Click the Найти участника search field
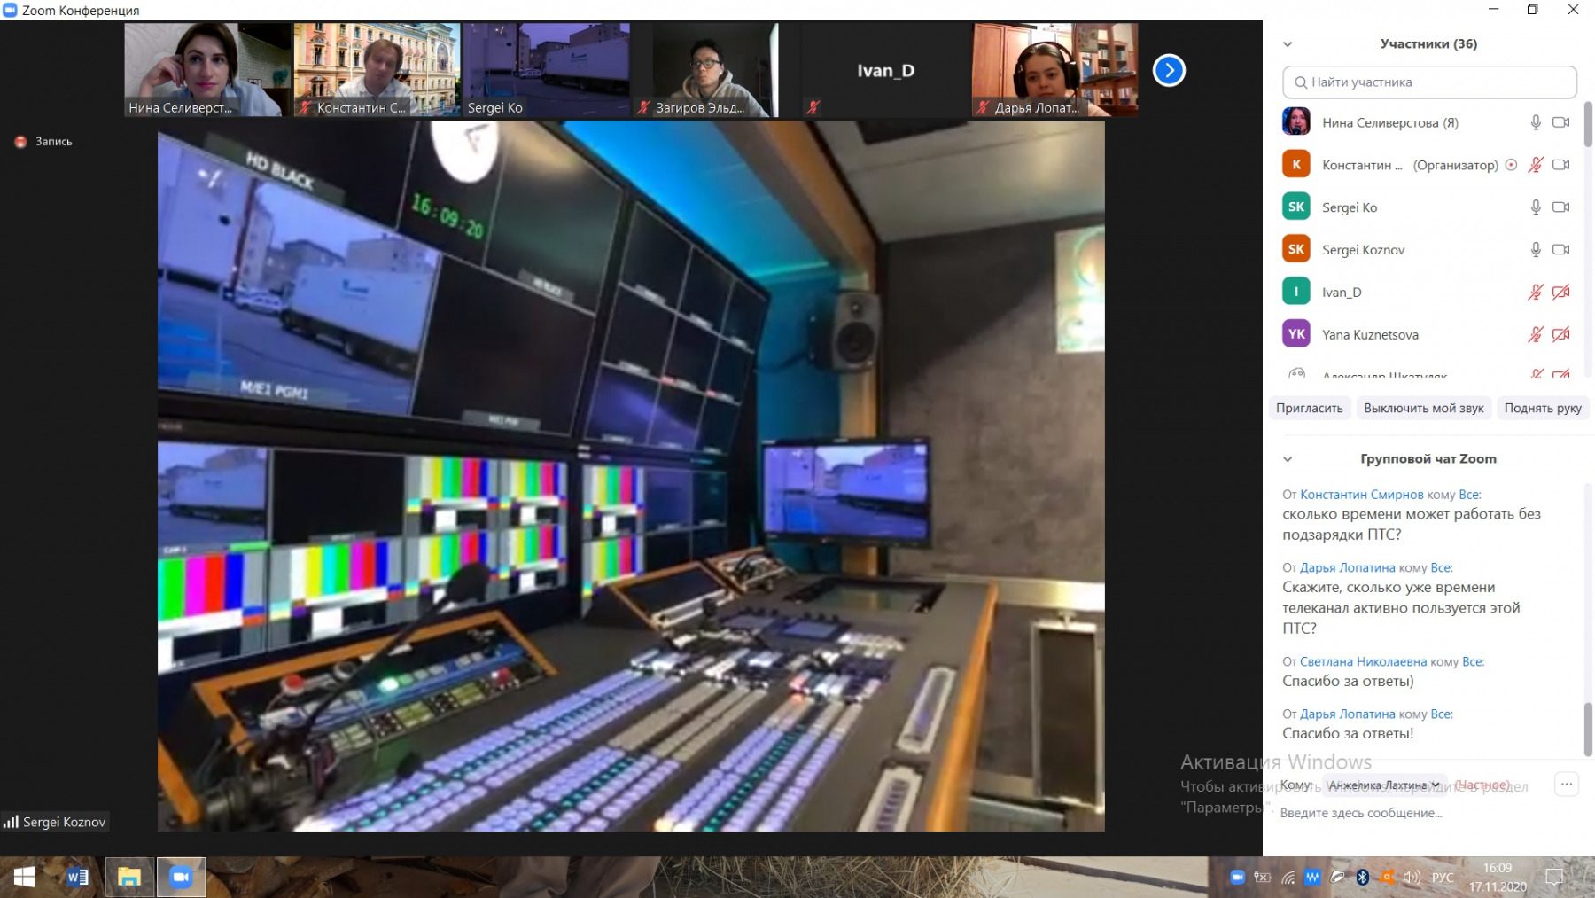The image size is (1595, 898). point(1429,82)
